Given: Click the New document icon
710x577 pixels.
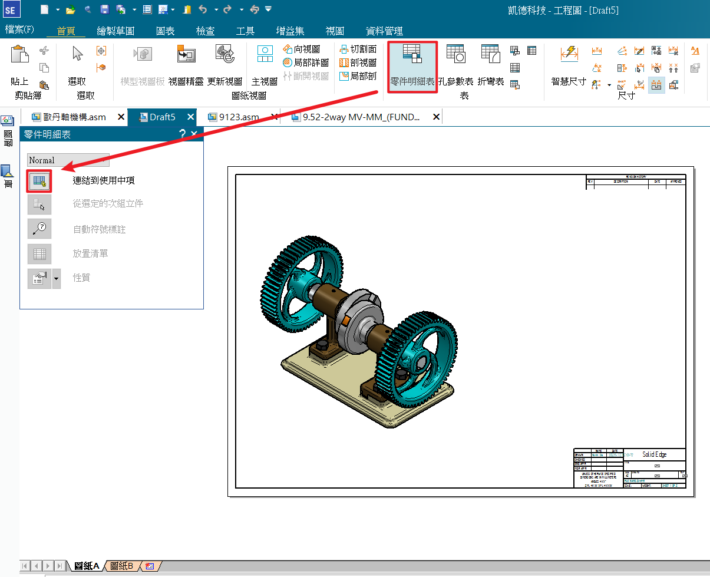Looking at the screenshot, I should 45,9.
